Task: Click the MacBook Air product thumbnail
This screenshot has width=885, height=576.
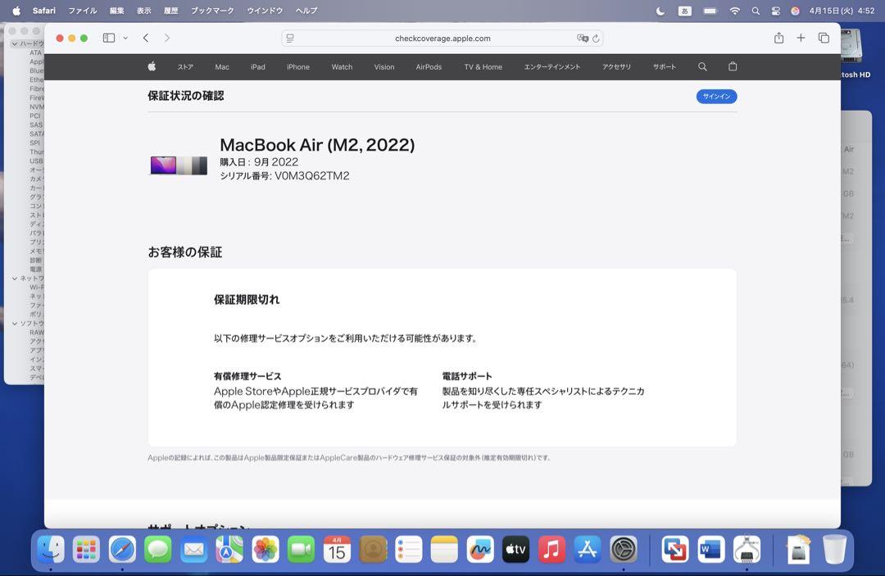Action: (179, 166)
